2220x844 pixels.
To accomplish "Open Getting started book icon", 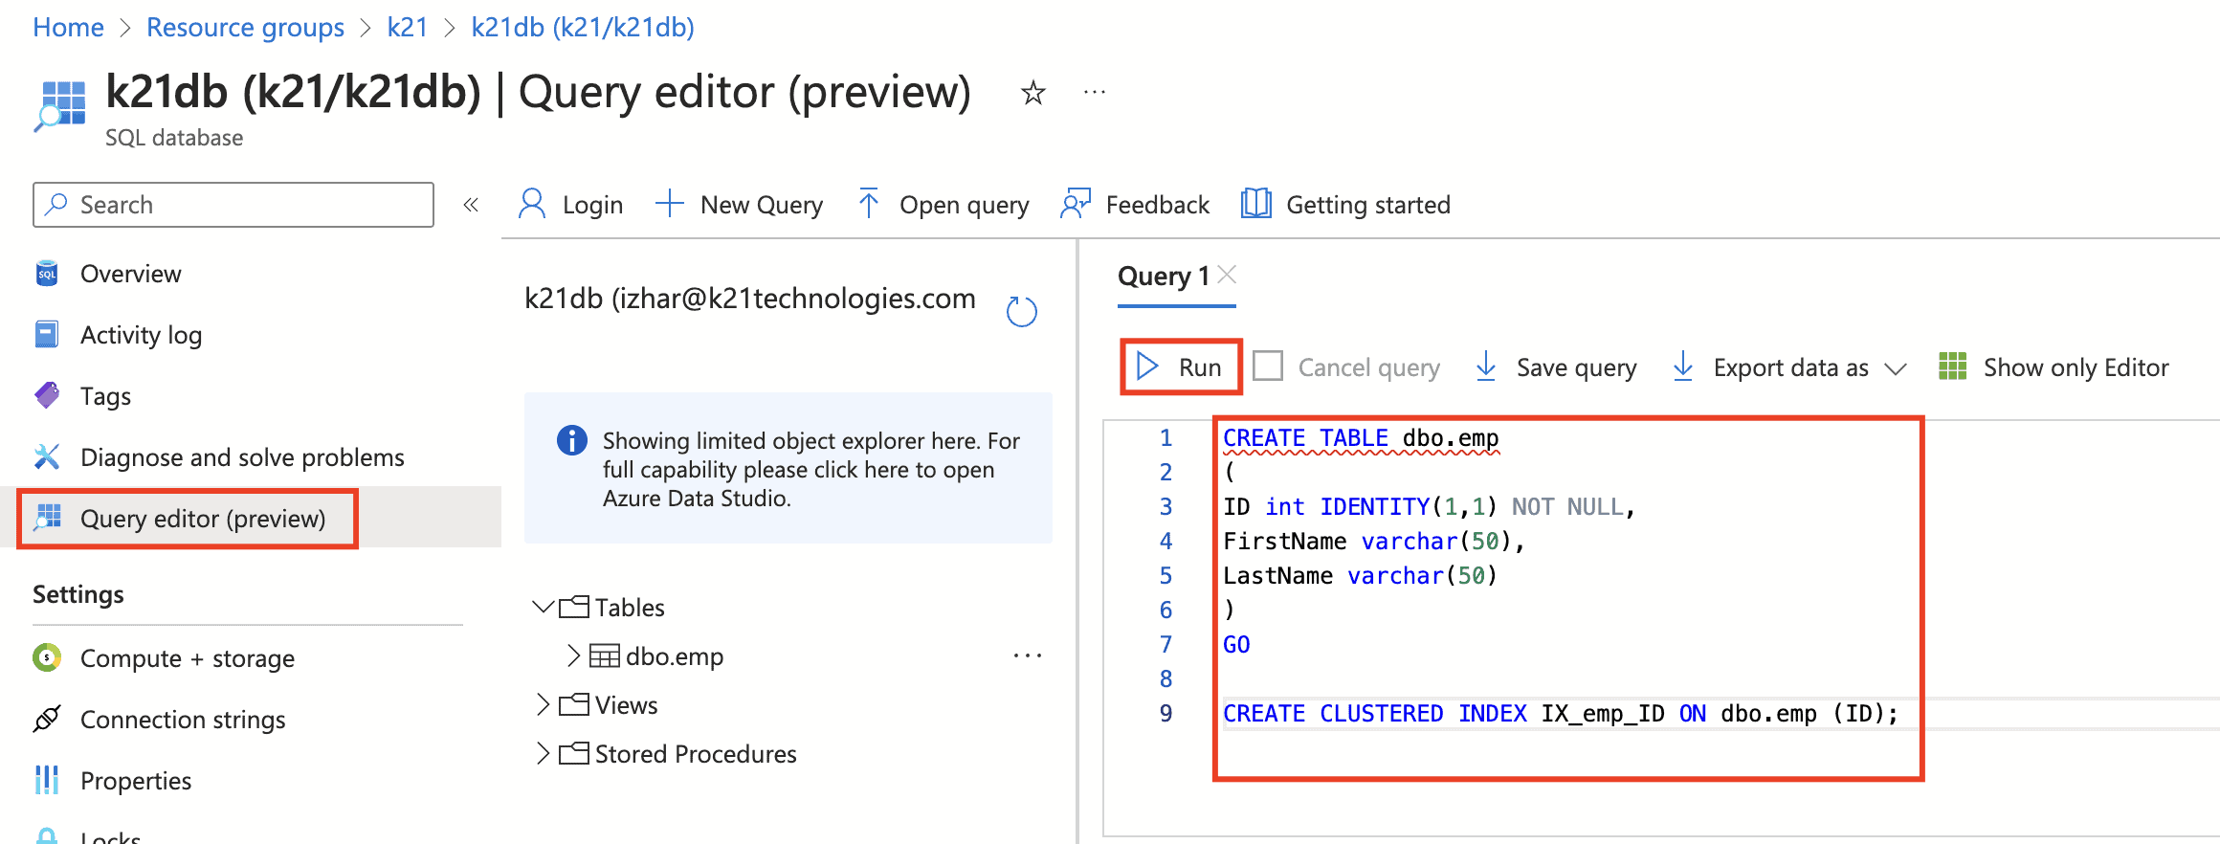I will [1255, 204].
